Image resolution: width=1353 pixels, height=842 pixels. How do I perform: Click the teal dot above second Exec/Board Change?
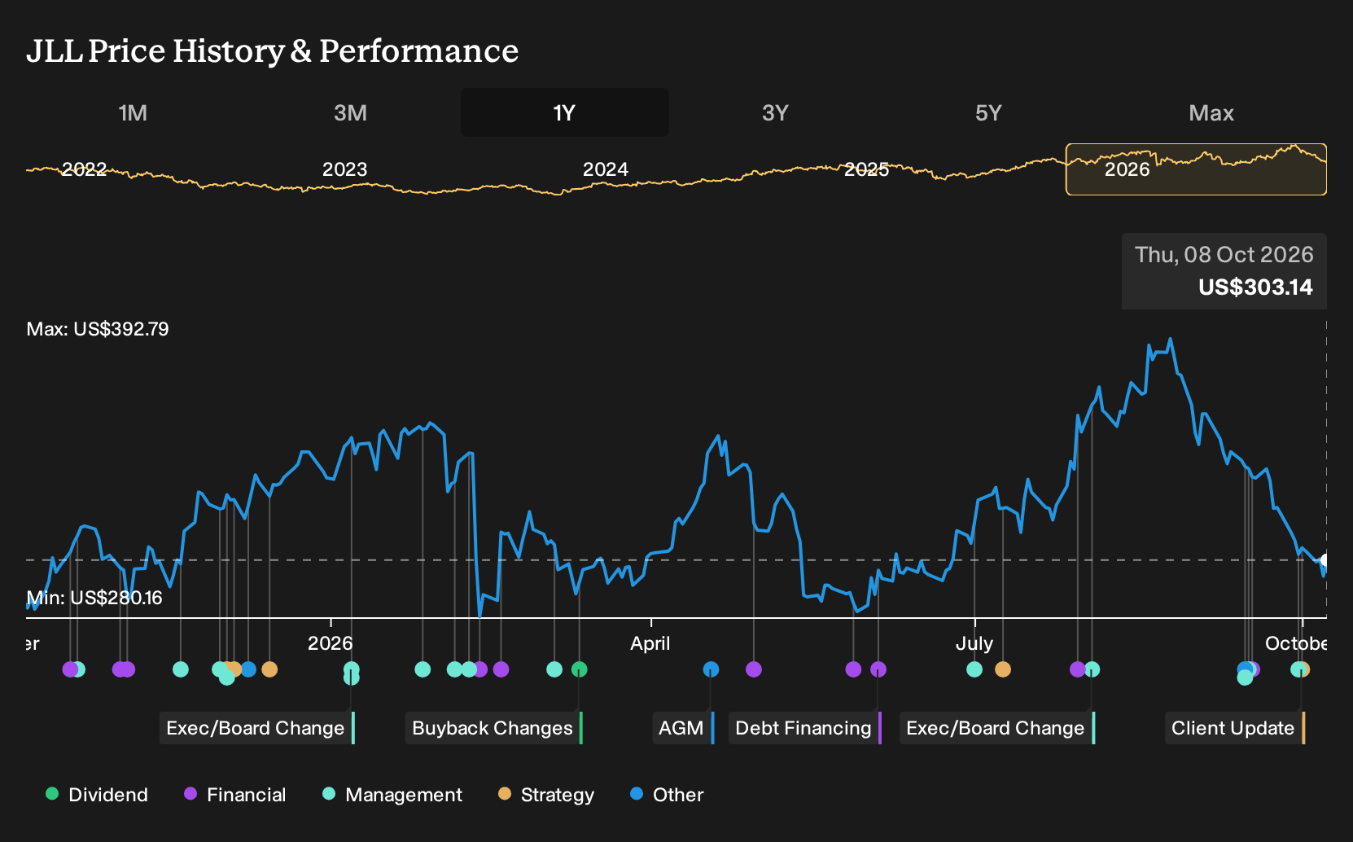click(x=1092, y=669)
